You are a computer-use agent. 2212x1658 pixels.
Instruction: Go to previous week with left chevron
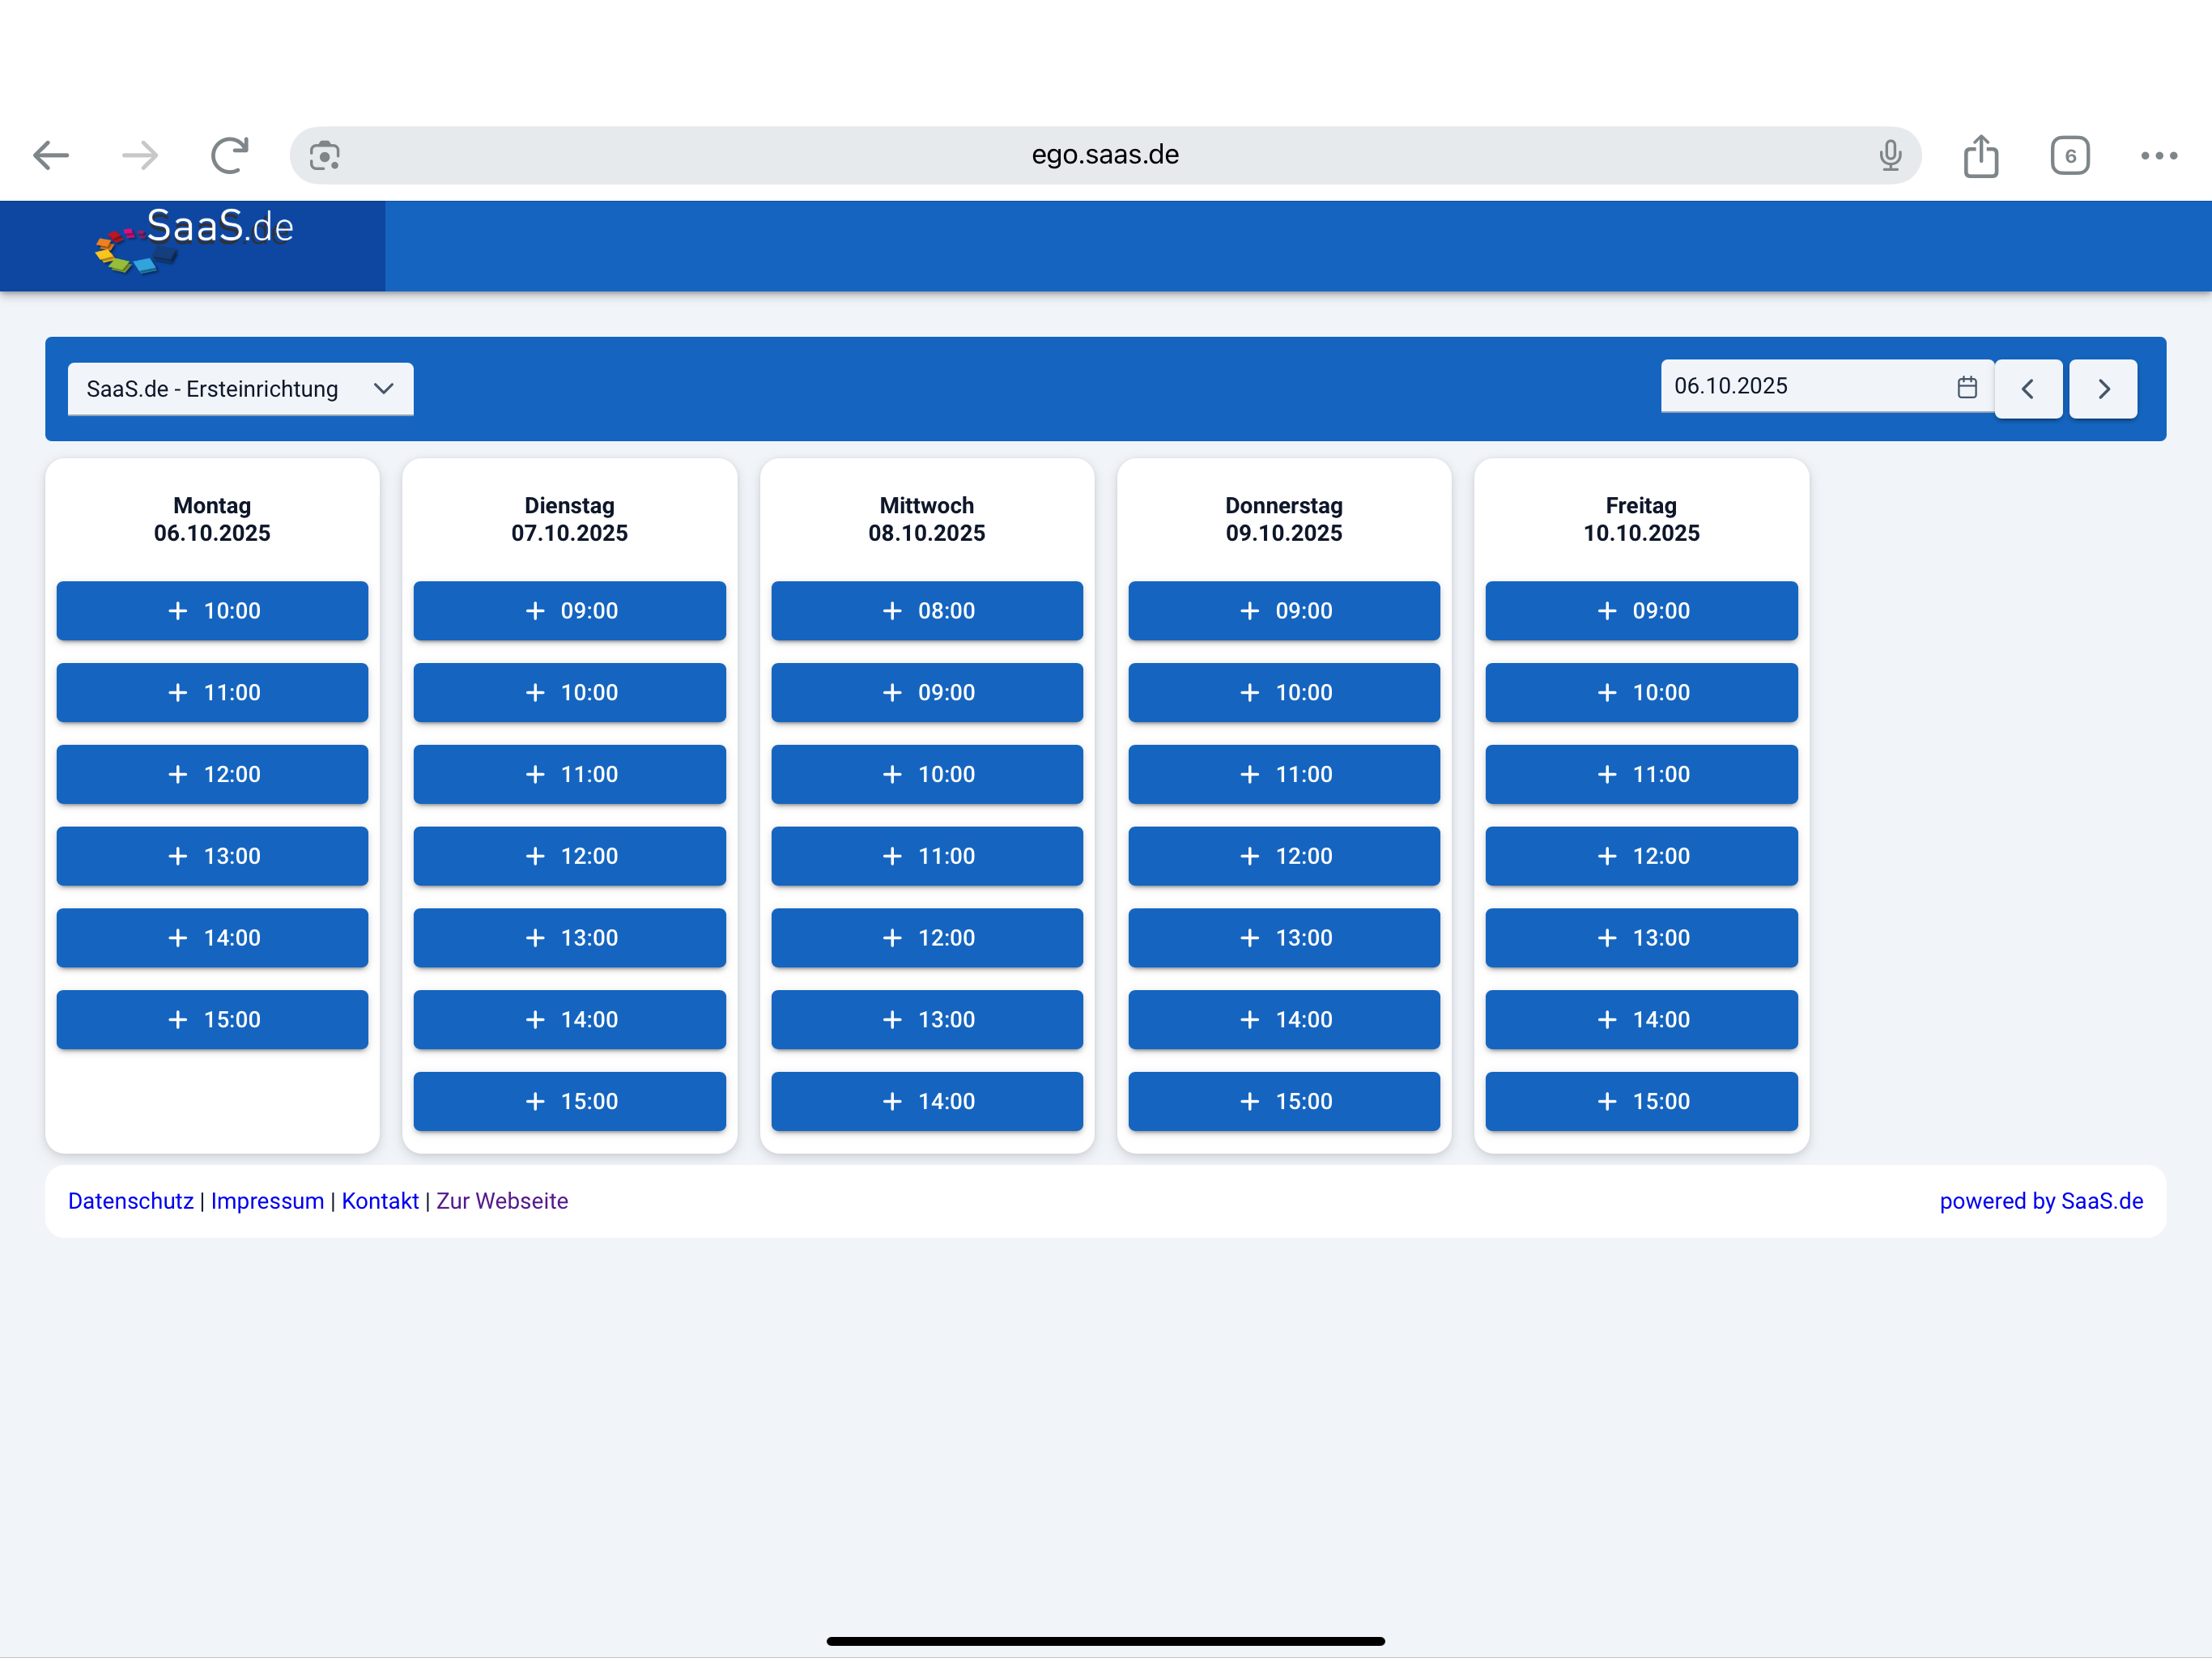2027,388
